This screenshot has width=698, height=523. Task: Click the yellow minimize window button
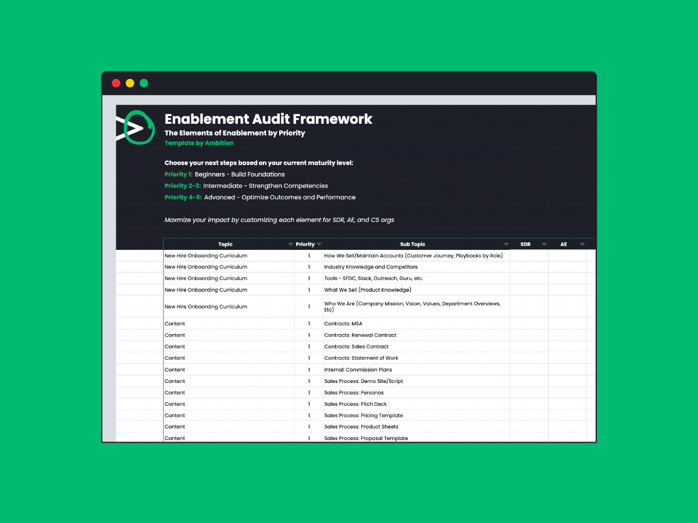(130, 83)
